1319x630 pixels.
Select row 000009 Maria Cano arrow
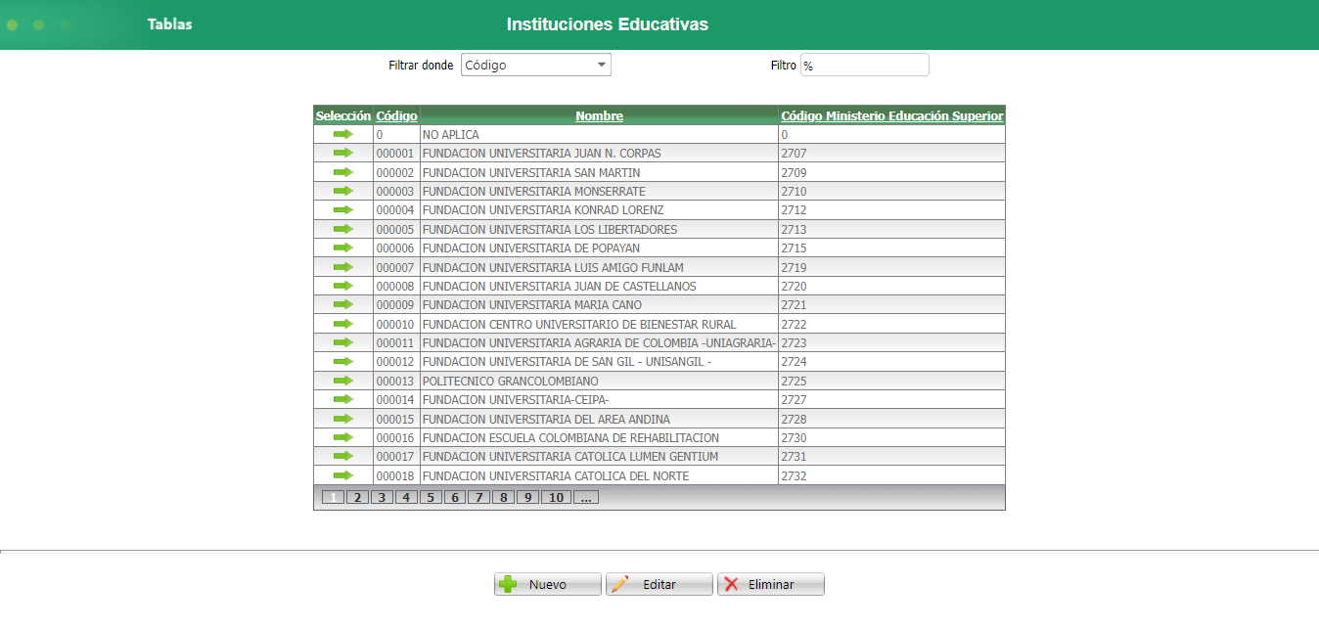342,304
